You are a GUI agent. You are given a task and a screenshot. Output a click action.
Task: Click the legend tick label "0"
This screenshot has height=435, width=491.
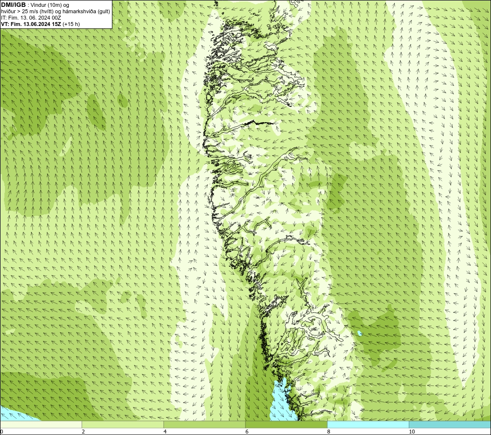click(1, 432)
